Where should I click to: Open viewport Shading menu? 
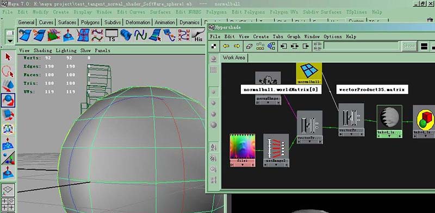(x=43, y=50)
